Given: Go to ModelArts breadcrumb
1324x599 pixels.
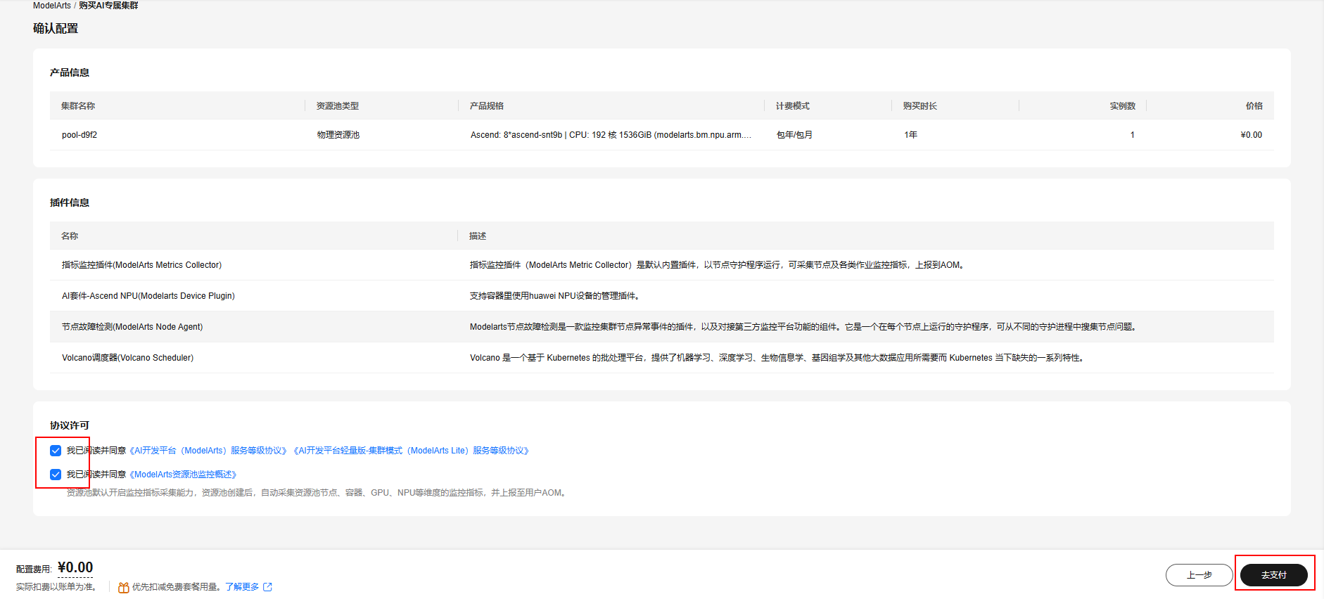Looking at the screenshot, I should click(x=52, y=6).
